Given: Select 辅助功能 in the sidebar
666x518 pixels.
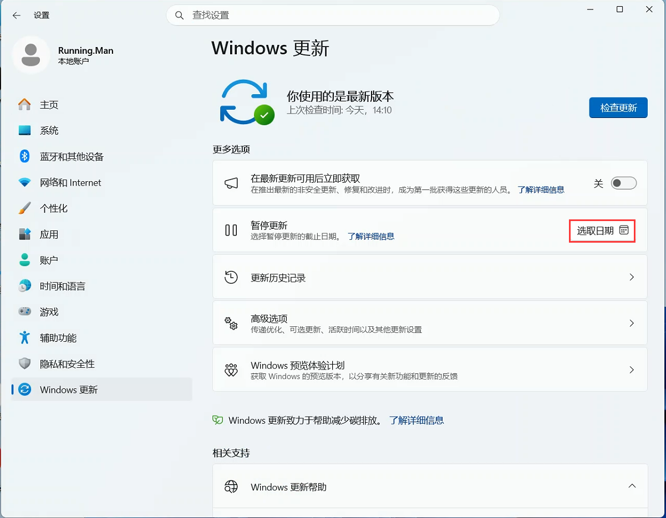Looking at the screenshot, I should click(x=102, y=338).
